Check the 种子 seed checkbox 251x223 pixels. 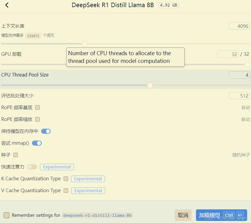[15, 155]
